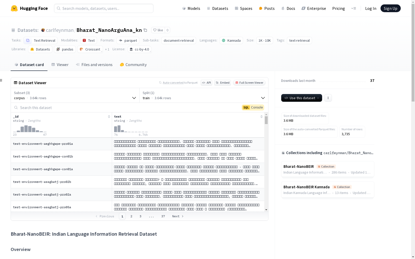Open the Files and versions tab
This screenshot has width=415, height=259.
click(94, 65)
